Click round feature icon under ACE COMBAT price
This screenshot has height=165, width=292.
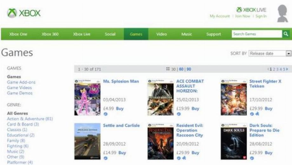(179, 114)
